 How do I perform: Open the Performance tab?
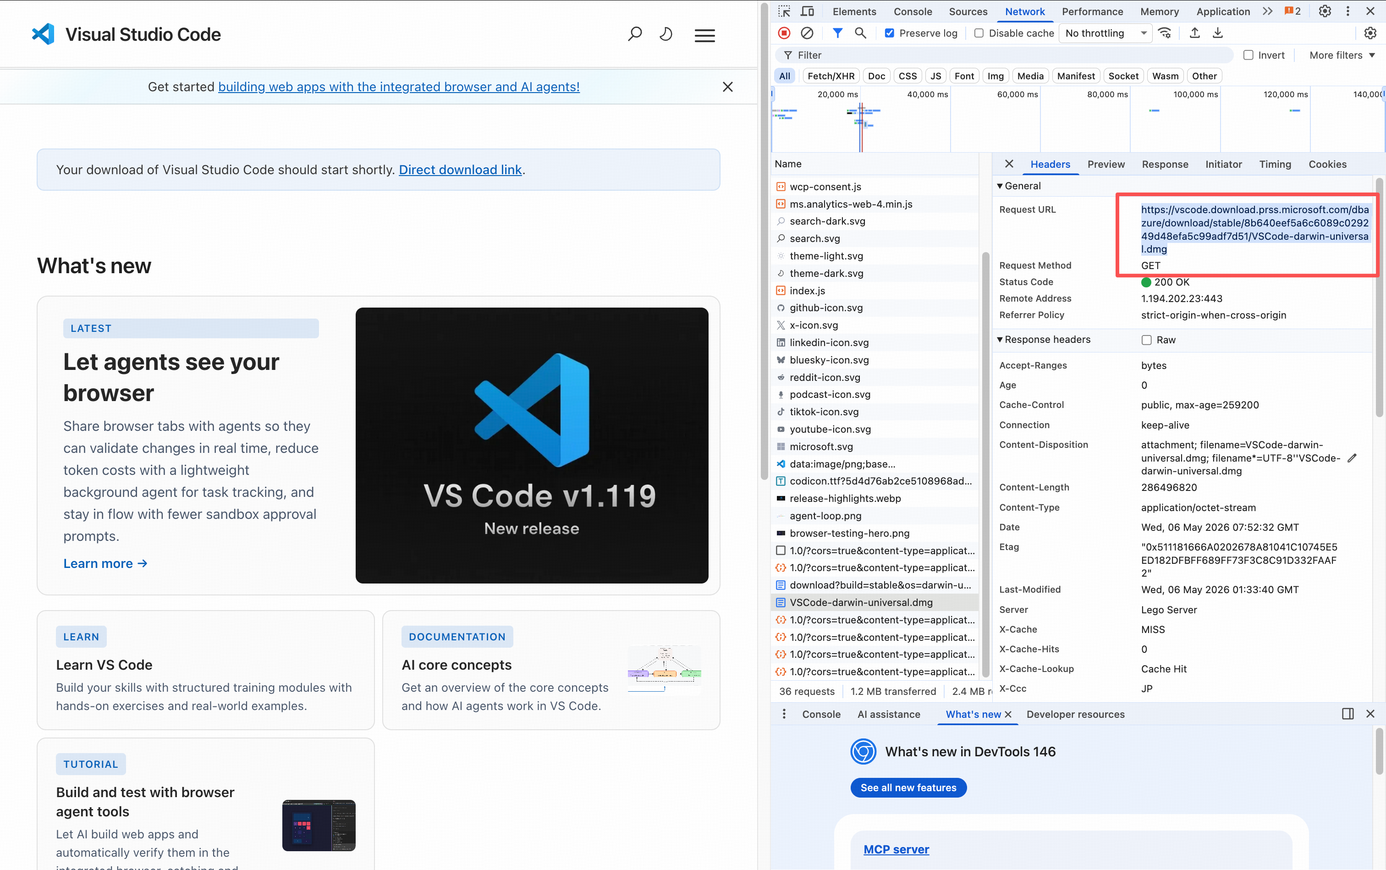[1092, 11]
